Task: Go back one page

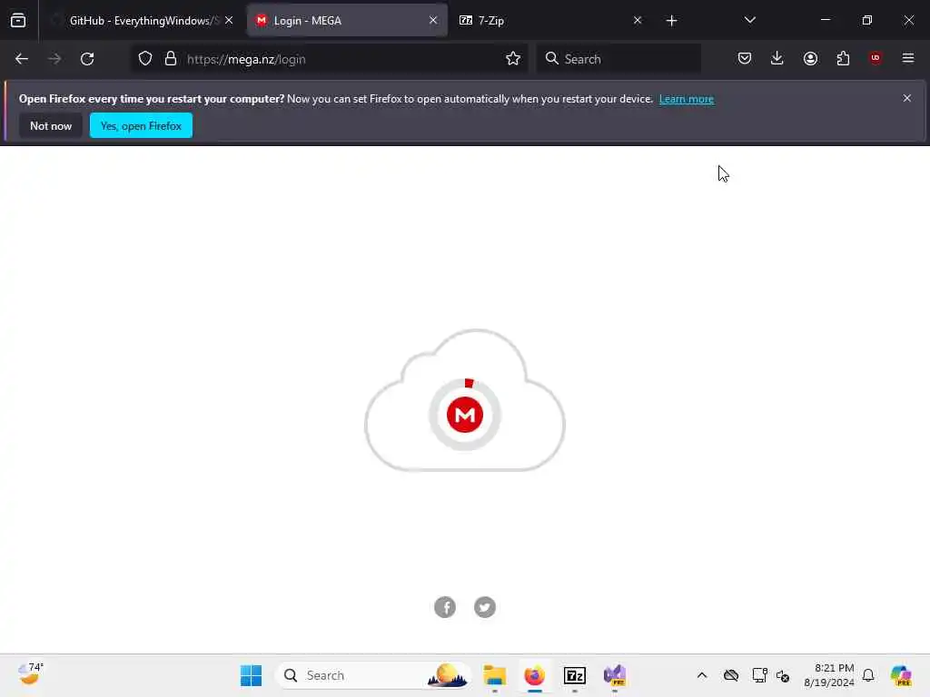Action: (22, 59)
